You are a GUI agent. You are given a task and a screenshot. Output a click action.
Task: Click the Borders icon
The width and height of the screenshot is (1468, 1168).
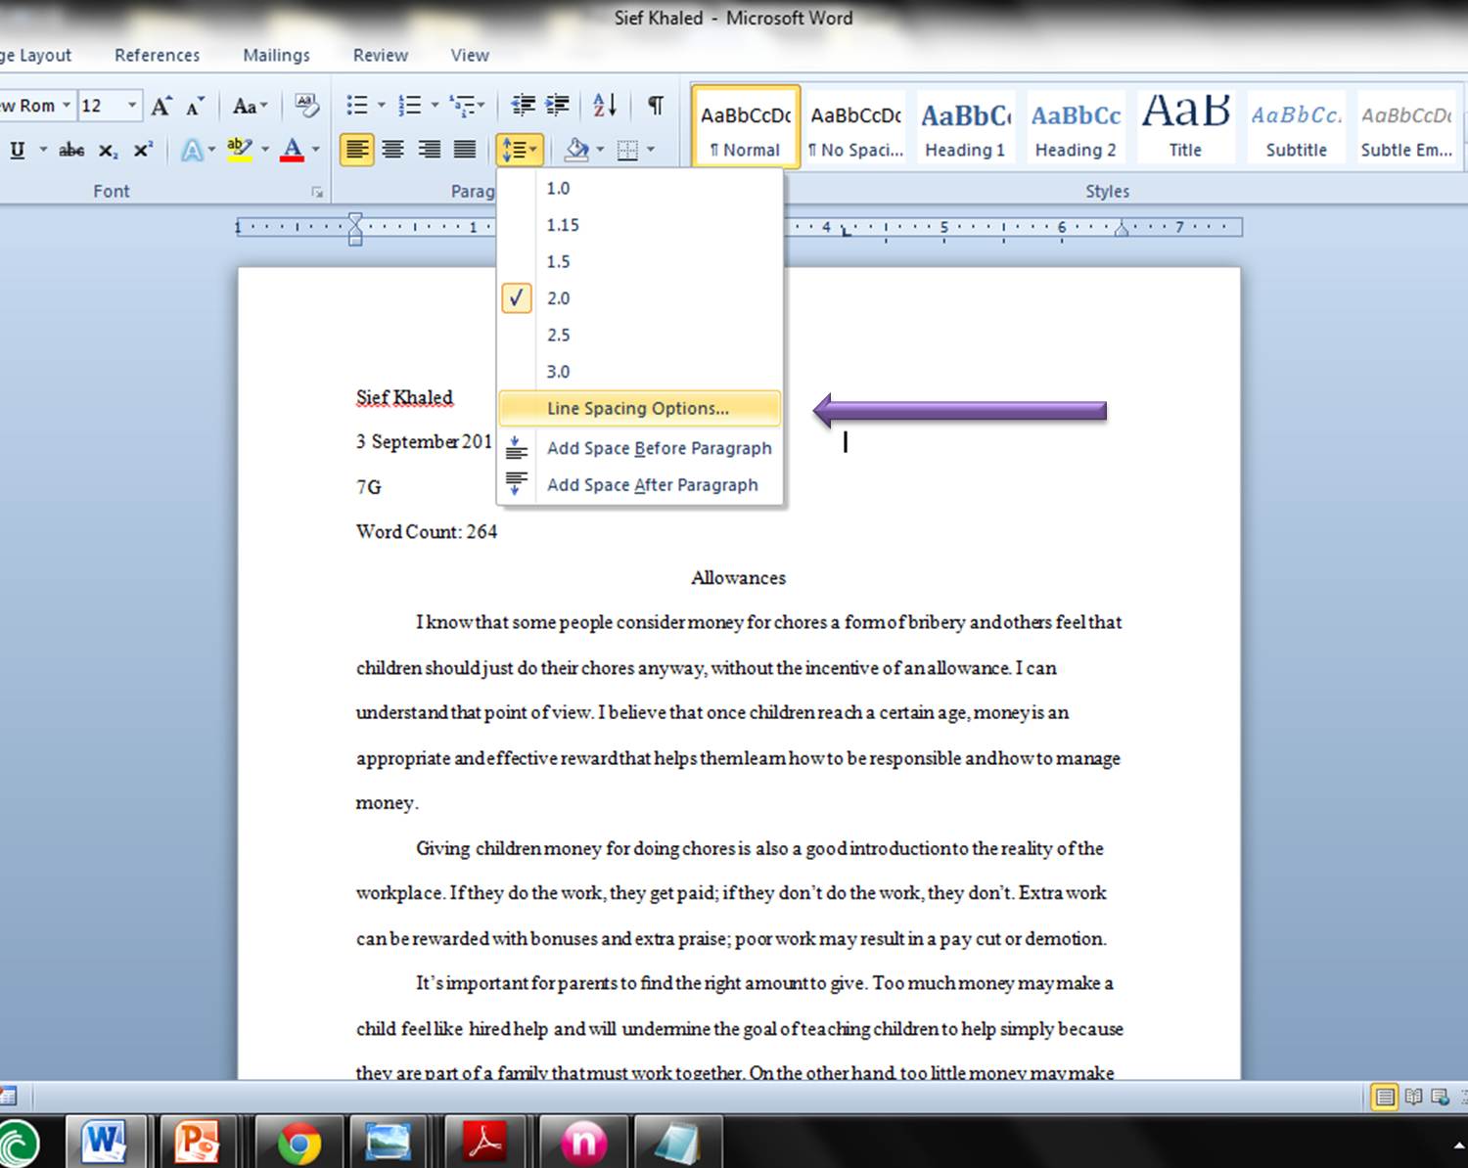pyautogui.click(x=627, y=150)
